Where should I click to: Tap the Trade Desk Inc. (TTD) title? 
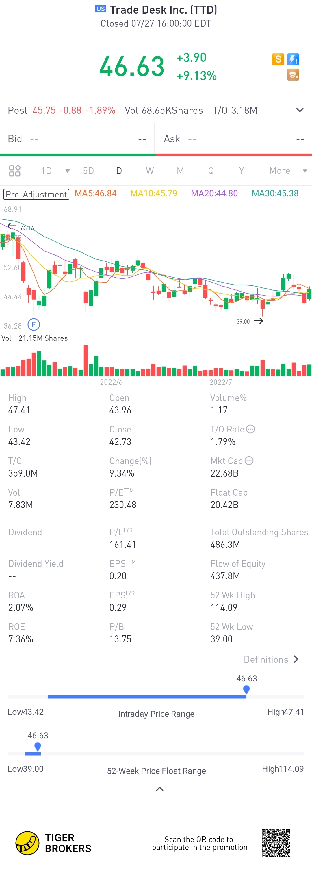163,10
